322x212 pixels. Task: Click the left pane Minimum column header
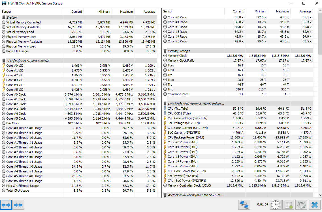pyautogui.click(x=98, y=12)
